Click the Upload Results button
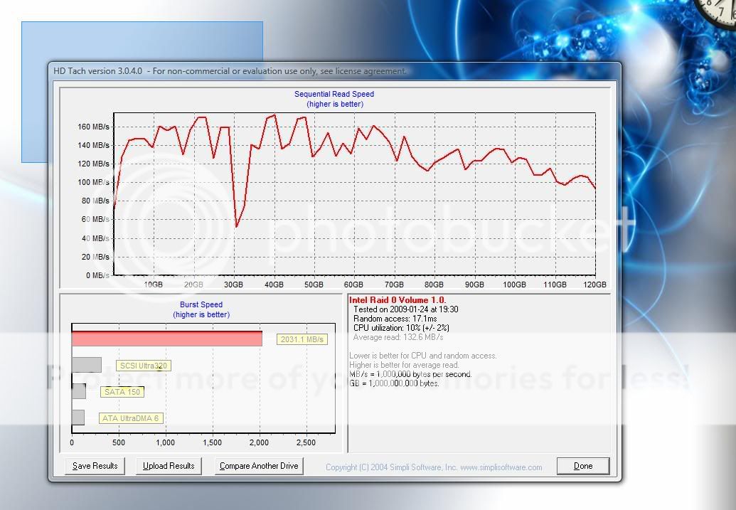Image resolution: width=736 pixels, height=510 pixels. click(x=168, y=466)
